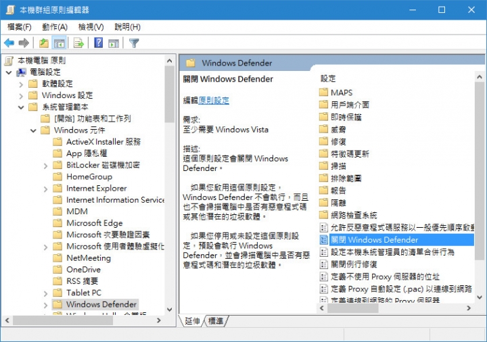Open the 檢視(V) menu

(x=91, y=27)
